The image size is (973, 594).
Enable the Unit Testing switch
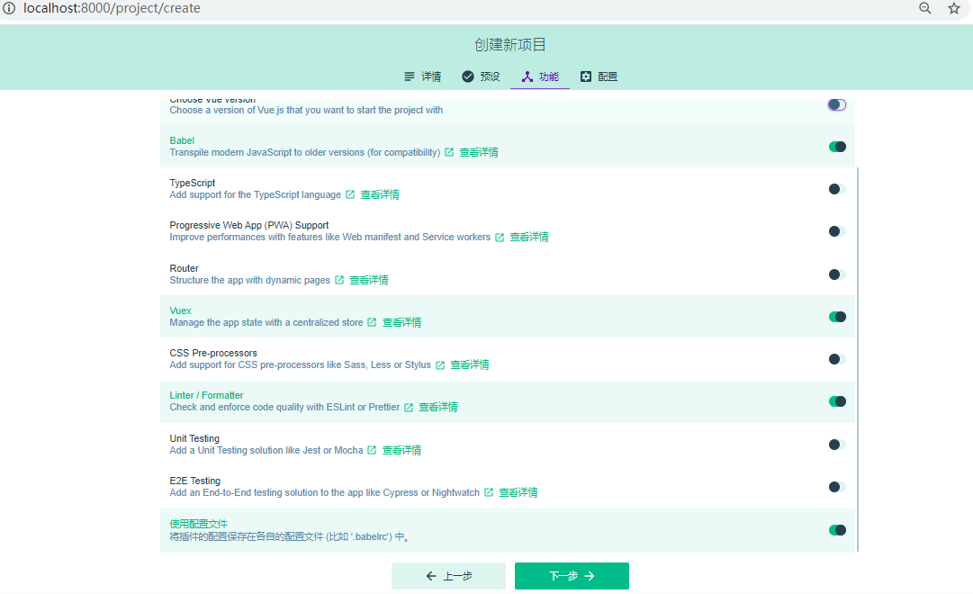click(x=837, y=445)
